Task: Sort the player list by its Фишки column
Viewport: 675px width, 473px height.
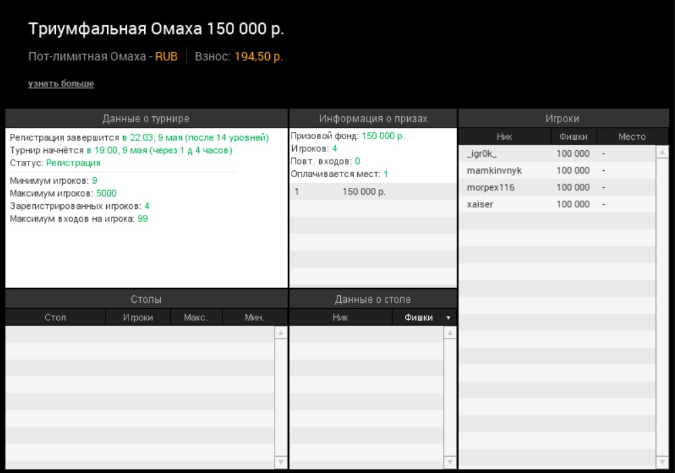Action: [573, 136]
